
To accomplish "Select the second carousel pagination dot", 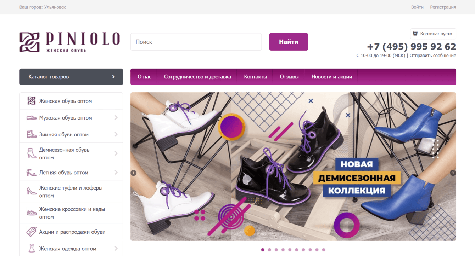I will click(x=269, y=250).
